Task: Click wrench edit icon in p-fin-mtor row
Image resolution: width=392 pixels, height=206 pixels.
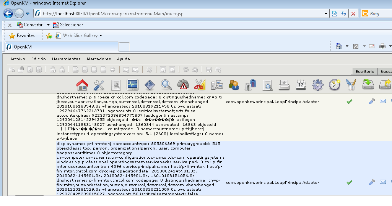Action: click(x=372, y=182)
